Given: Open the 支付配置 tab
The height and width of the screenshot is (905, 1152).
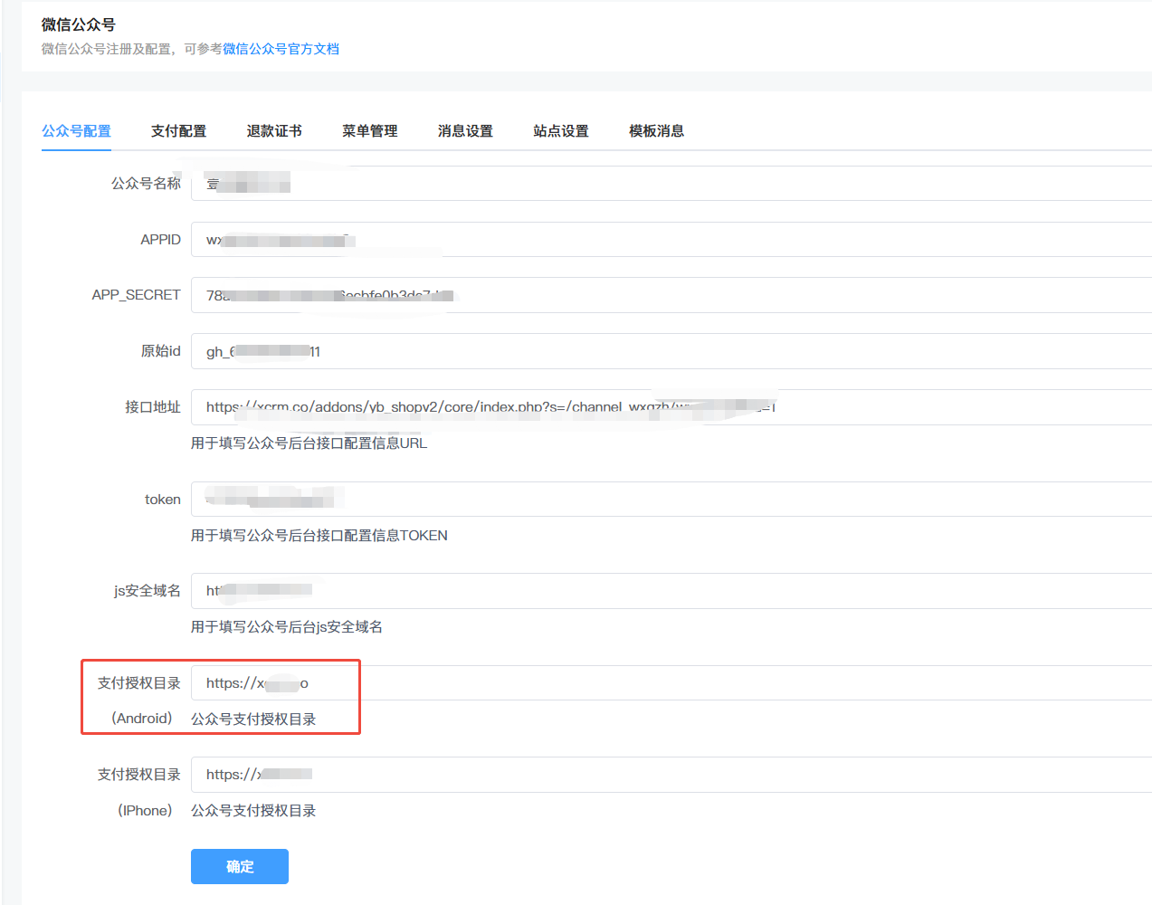Looking at the screenshot, I should click(178, 131).
